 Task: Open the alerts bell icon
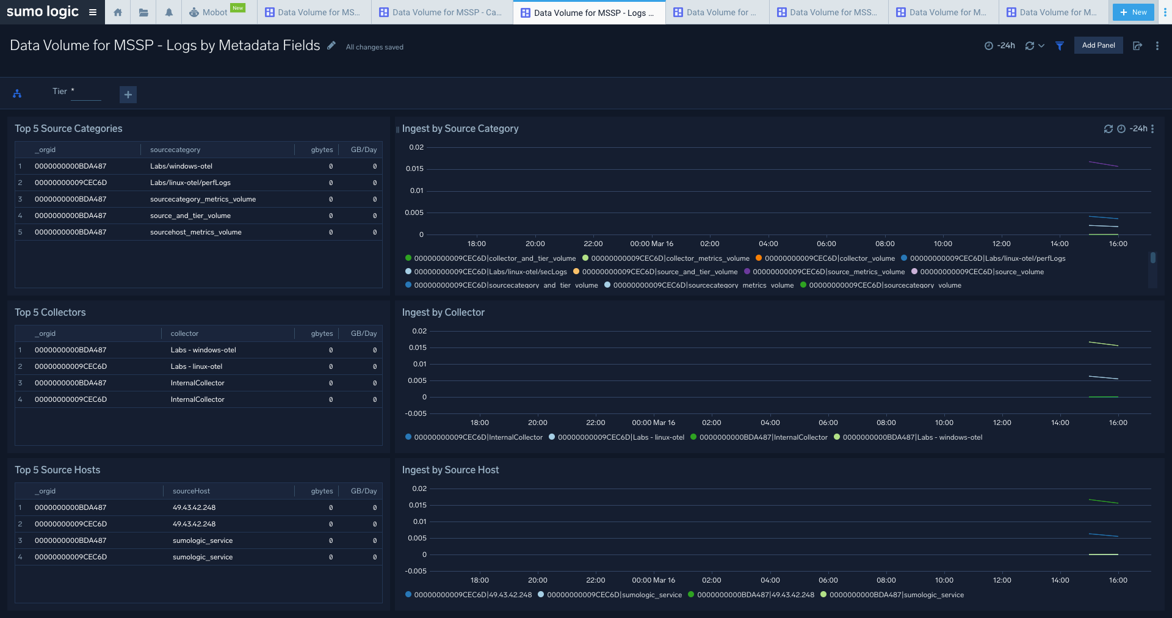[x=169, y=12]
